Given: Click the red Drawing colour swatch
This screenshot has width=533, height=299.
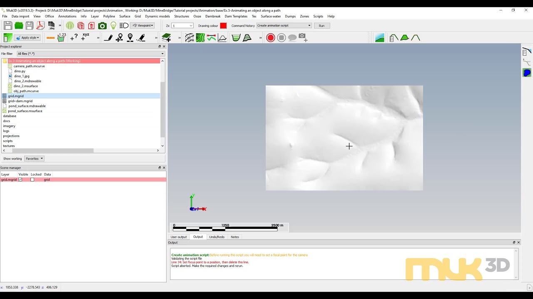Looking at the screenshot, I should click(x=223, y=26).
